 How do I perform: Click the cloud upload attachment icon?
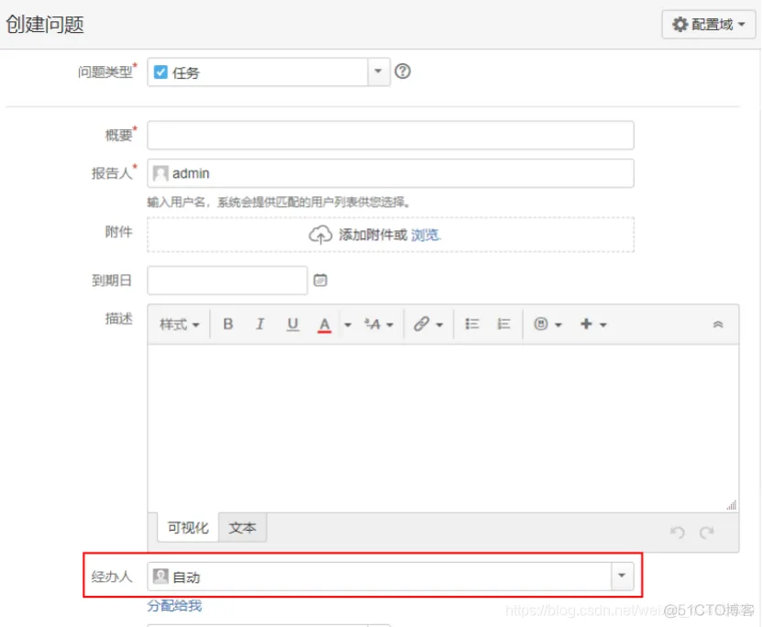(x=320, y=235)
